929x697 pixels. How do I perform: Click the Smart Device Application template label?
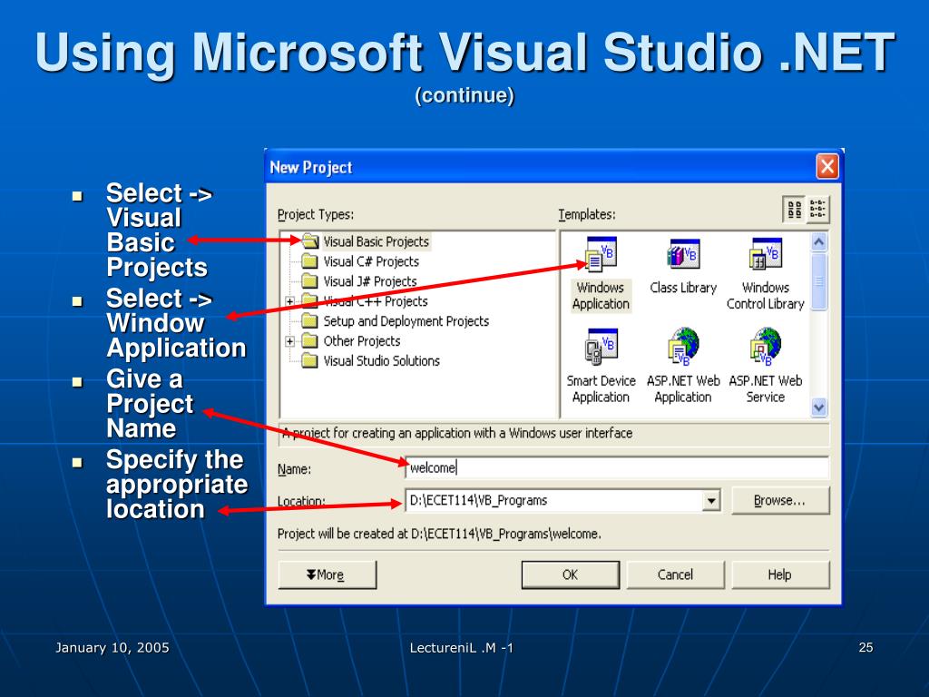601,388
